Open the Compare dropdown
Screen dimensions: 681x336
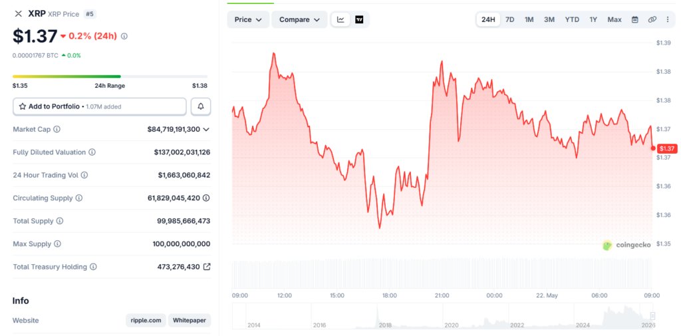pos(299,19)
